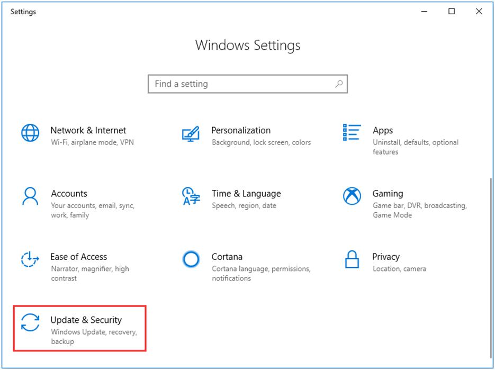Minimize the Settings window
The image size is (495, 370).
tap(424, 12)
